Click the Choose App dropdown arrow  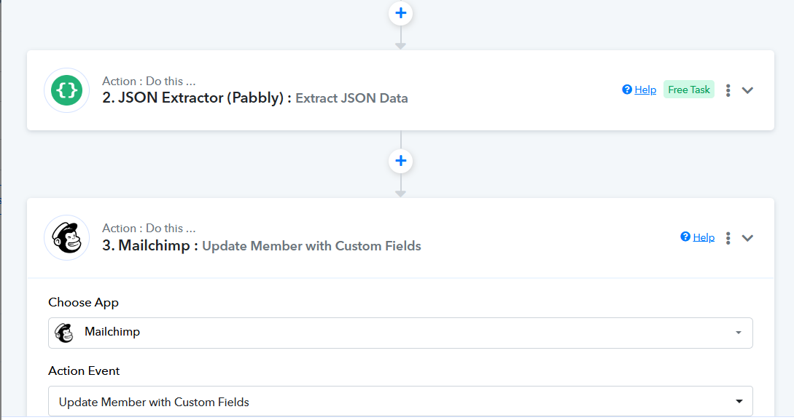click(x=739, y=333)
